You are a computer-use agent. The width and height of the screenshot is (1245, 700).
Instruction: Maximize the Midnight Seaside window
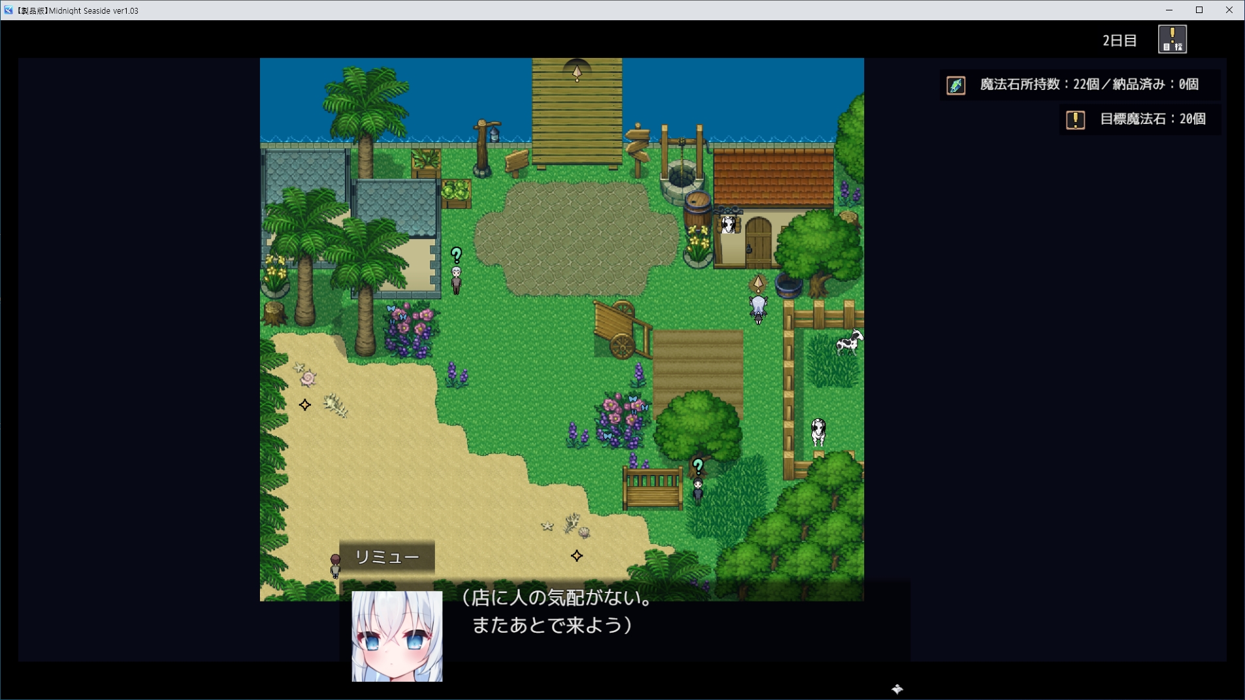(1199, 10)
